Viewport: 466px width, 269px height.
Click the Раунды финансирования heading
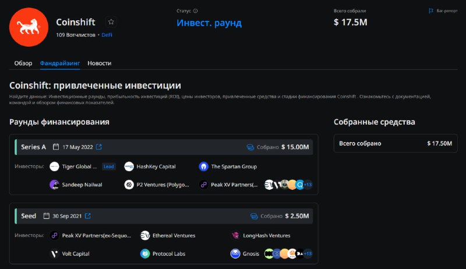click(59, 122)
